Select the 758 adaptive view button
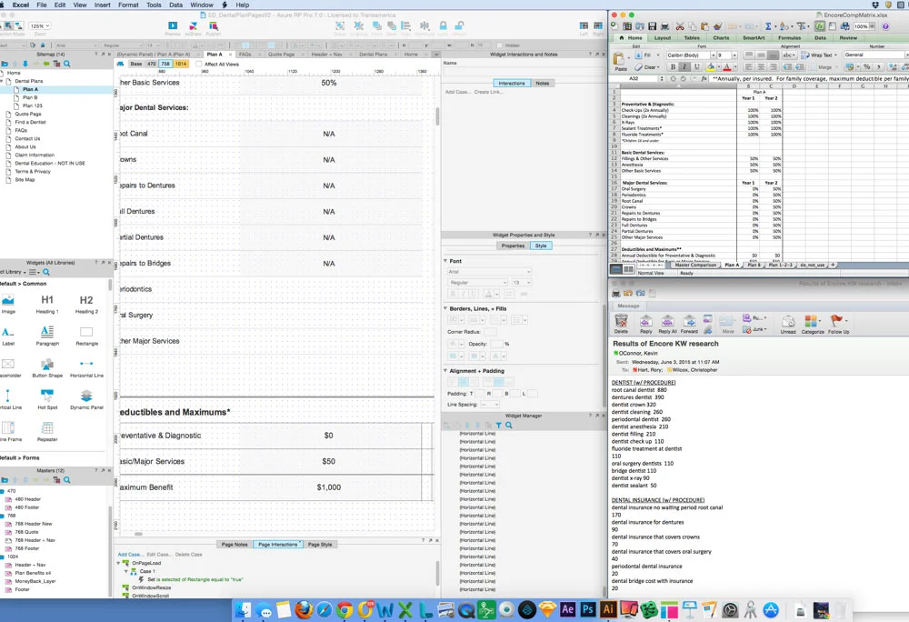 pyautogui.click(x=165, y=64)
